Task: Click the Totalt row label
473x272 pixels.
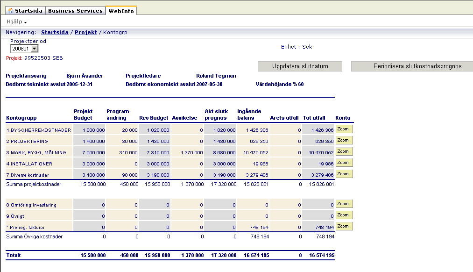Action: click(14, 255)
